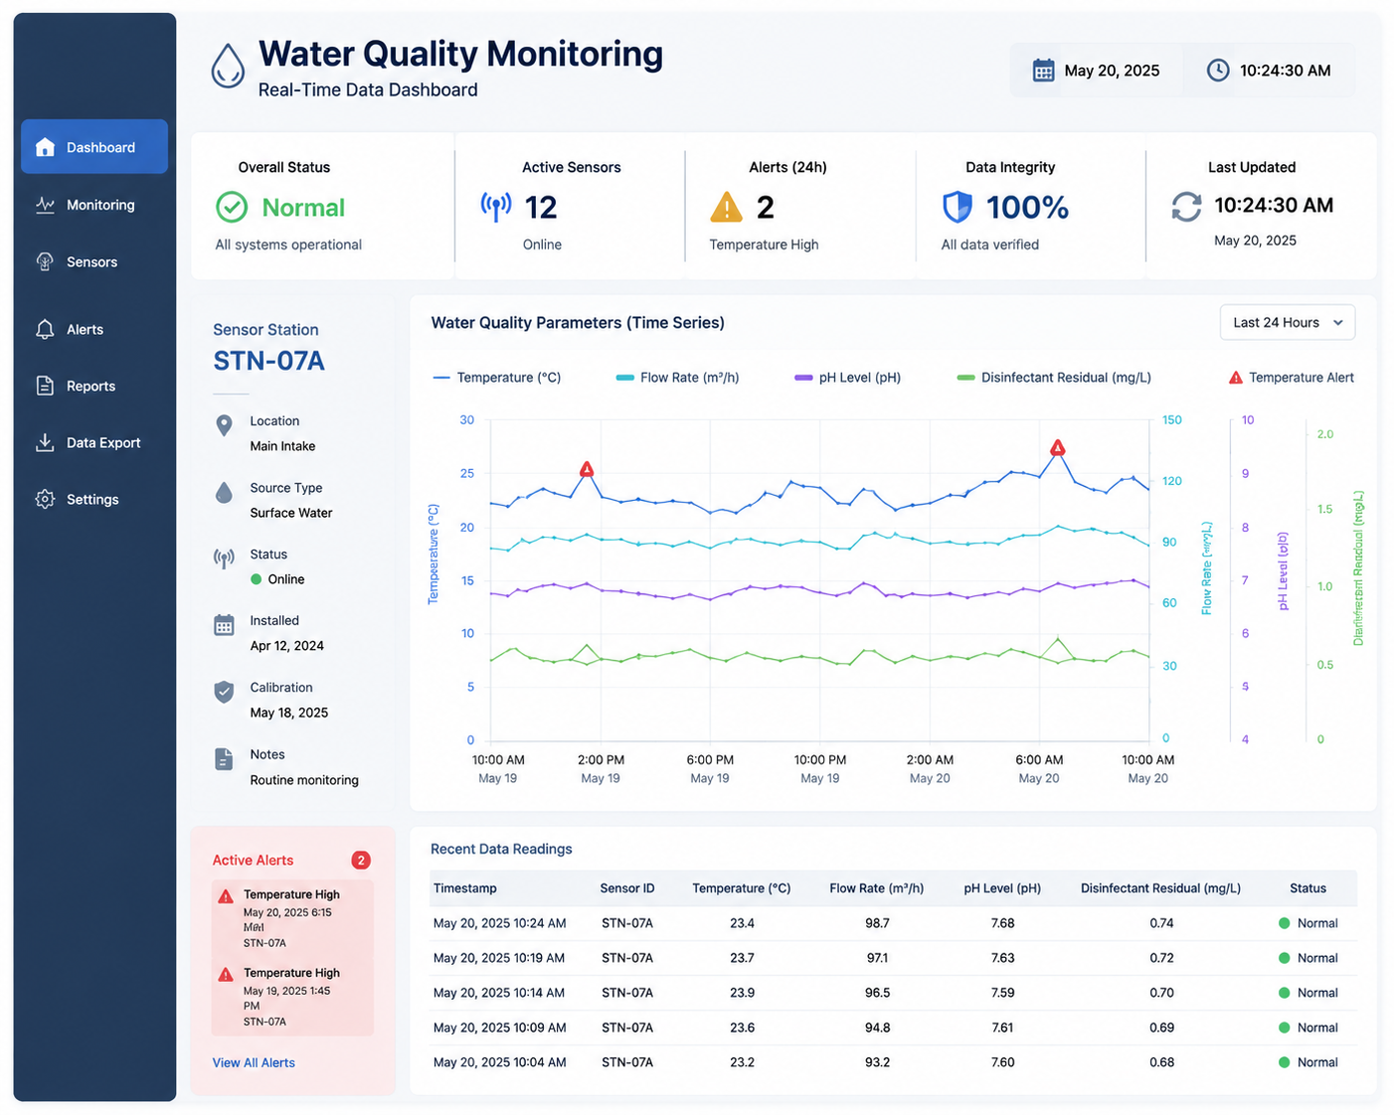Click the Sensors sidebar icon

pyautogui.click(x=45, y=261)
